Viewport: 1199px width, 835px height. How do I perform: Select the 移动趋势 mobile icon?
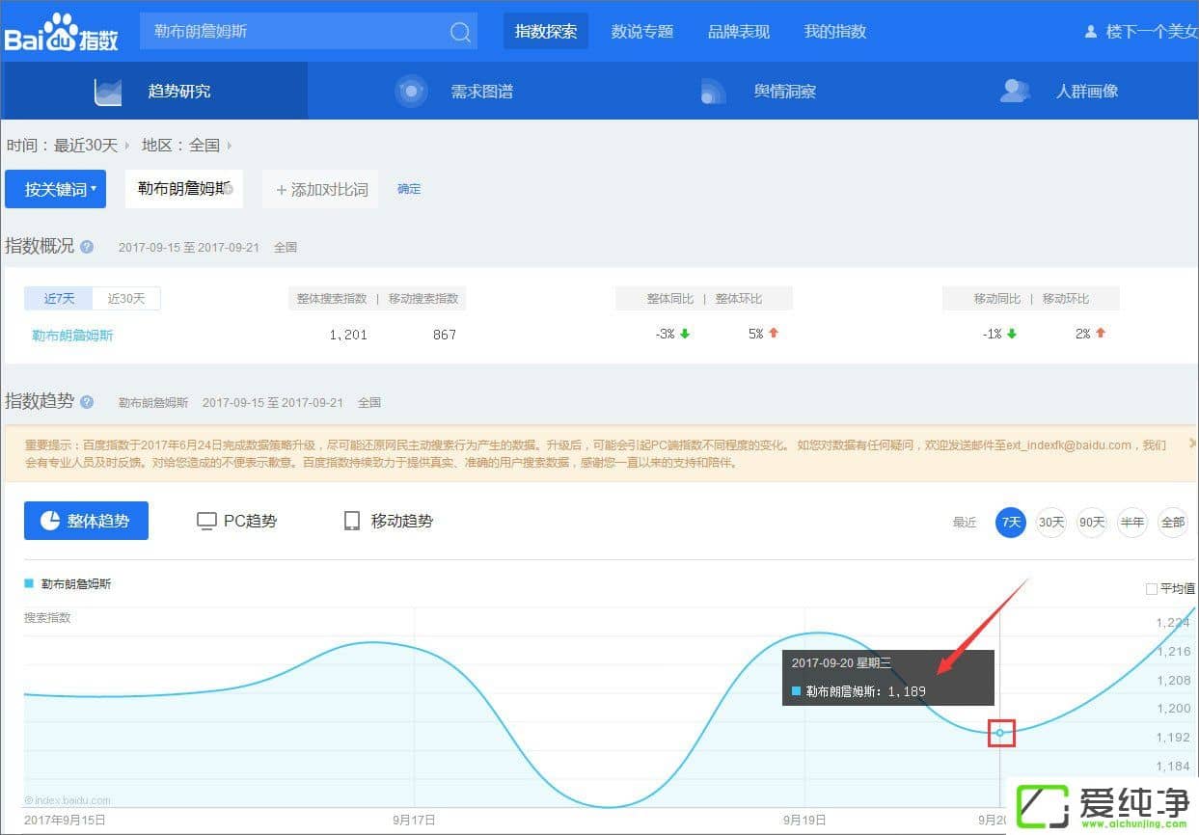click(352, 521)
